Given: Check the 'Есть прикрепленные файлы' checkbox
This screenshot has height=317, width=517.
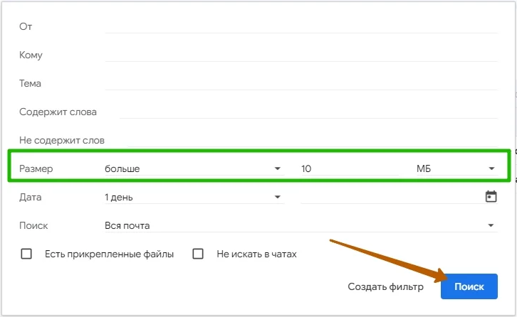Looking at the screenshot, I should coord(27,254).
